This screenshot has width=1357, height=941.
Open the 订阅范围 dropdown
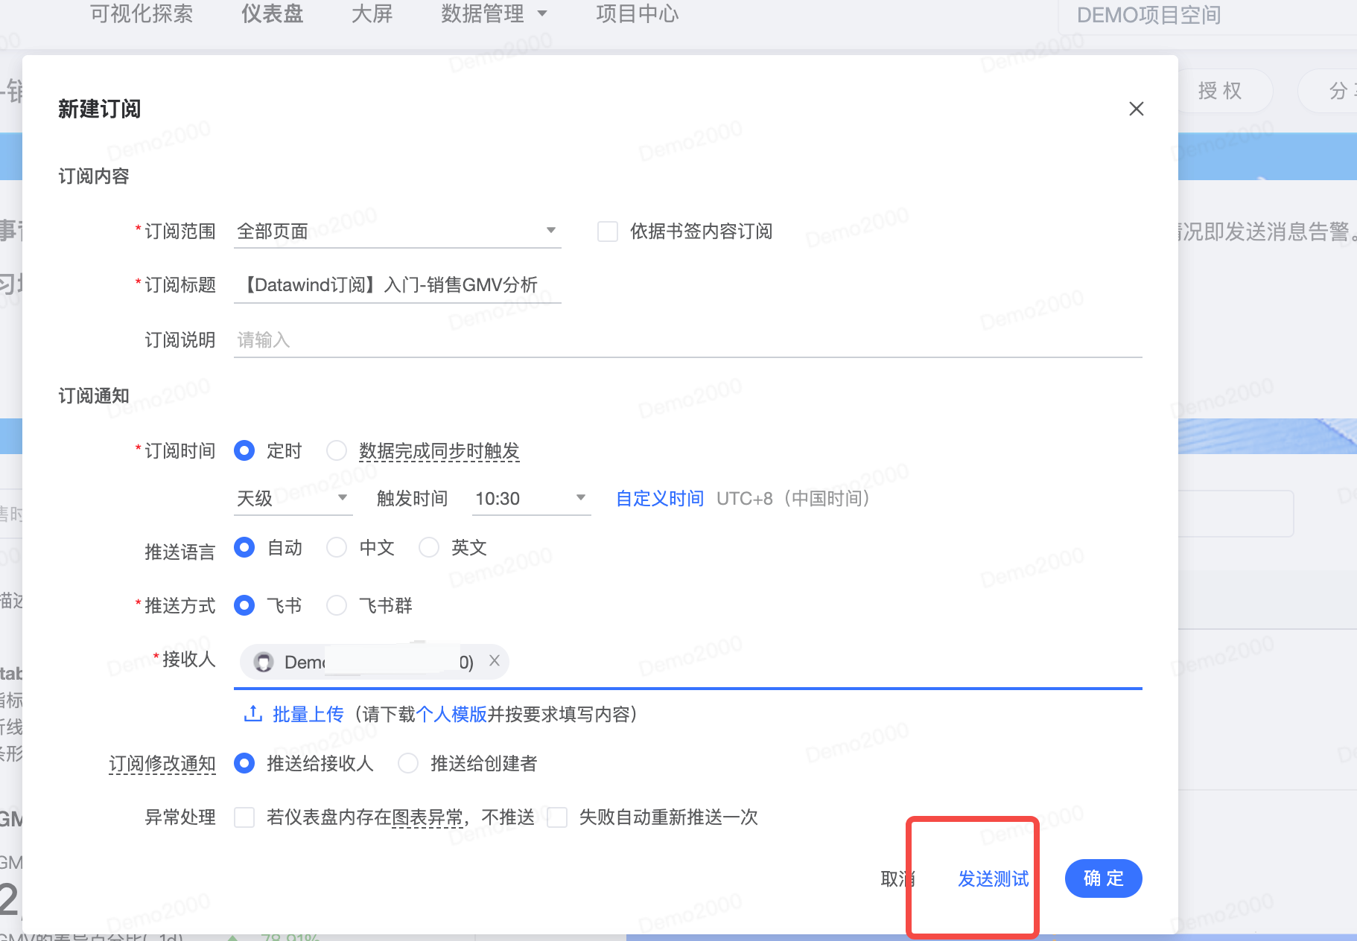[x=398, y=231]
